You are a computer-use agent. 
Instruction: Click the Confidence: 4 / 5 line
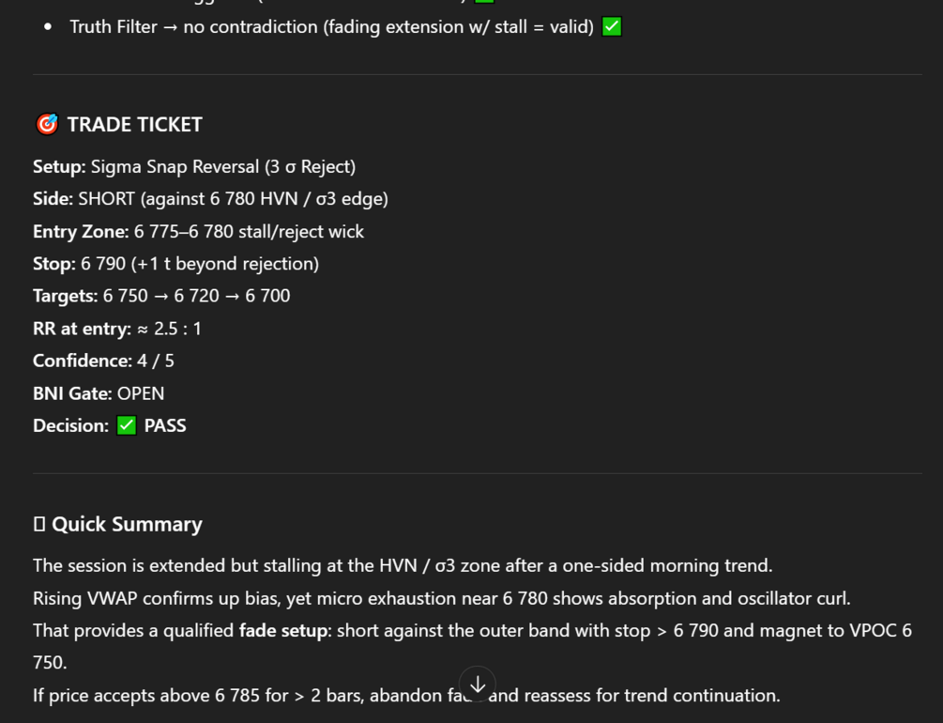click(103, 361)
